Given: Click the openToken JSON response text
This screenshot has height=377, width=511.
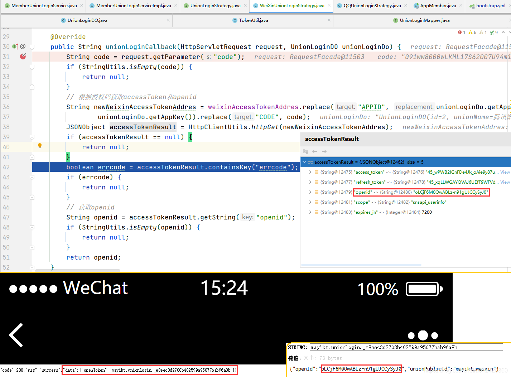Looking at the screenshot, I should coord(150,370).
